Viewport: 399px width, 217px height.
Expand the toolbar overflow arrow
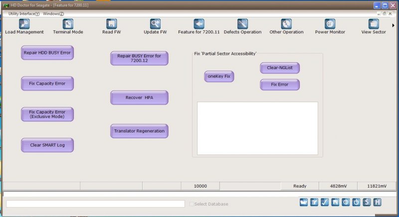point(393,25)
